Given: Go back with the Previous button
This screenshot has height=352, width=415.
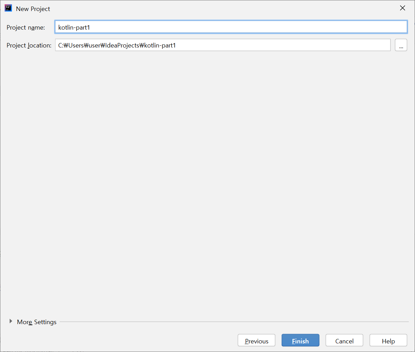Looking at the screenshot, I should [256, 341].
